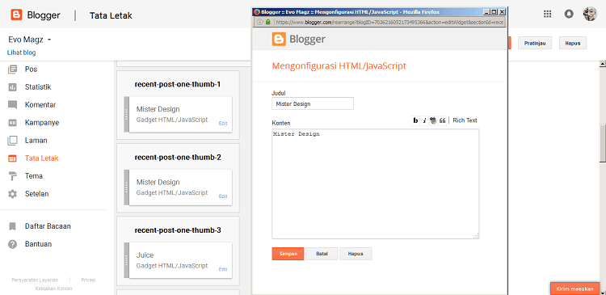Viewport: 606px width, 295px height.
Task: Click the Laman pages icon
Action: [x=13, y=141]
